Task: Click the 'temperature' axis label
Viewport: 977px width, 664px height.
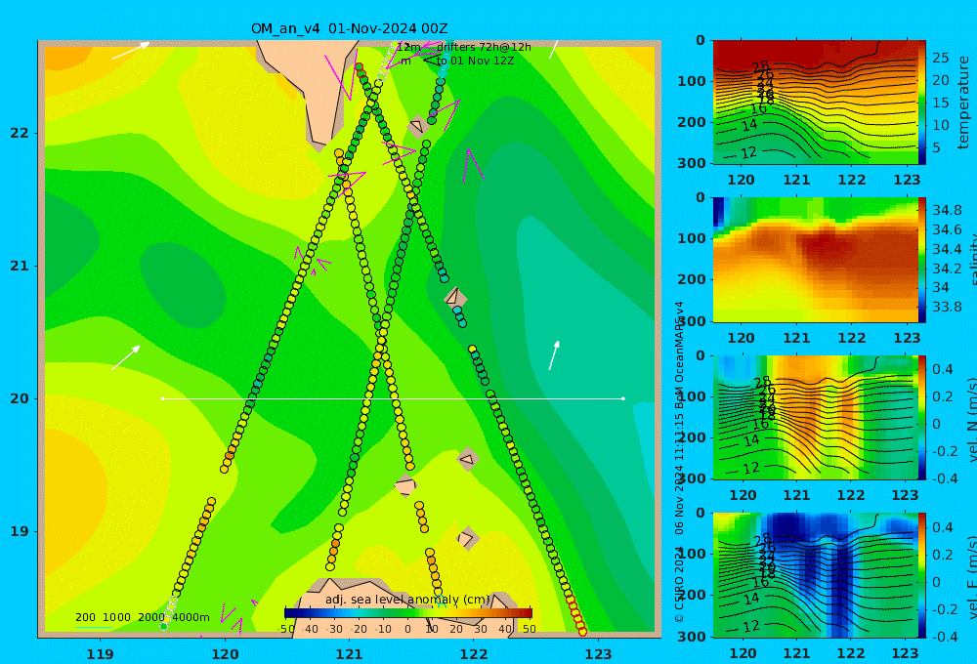Action: coord(963,103)
